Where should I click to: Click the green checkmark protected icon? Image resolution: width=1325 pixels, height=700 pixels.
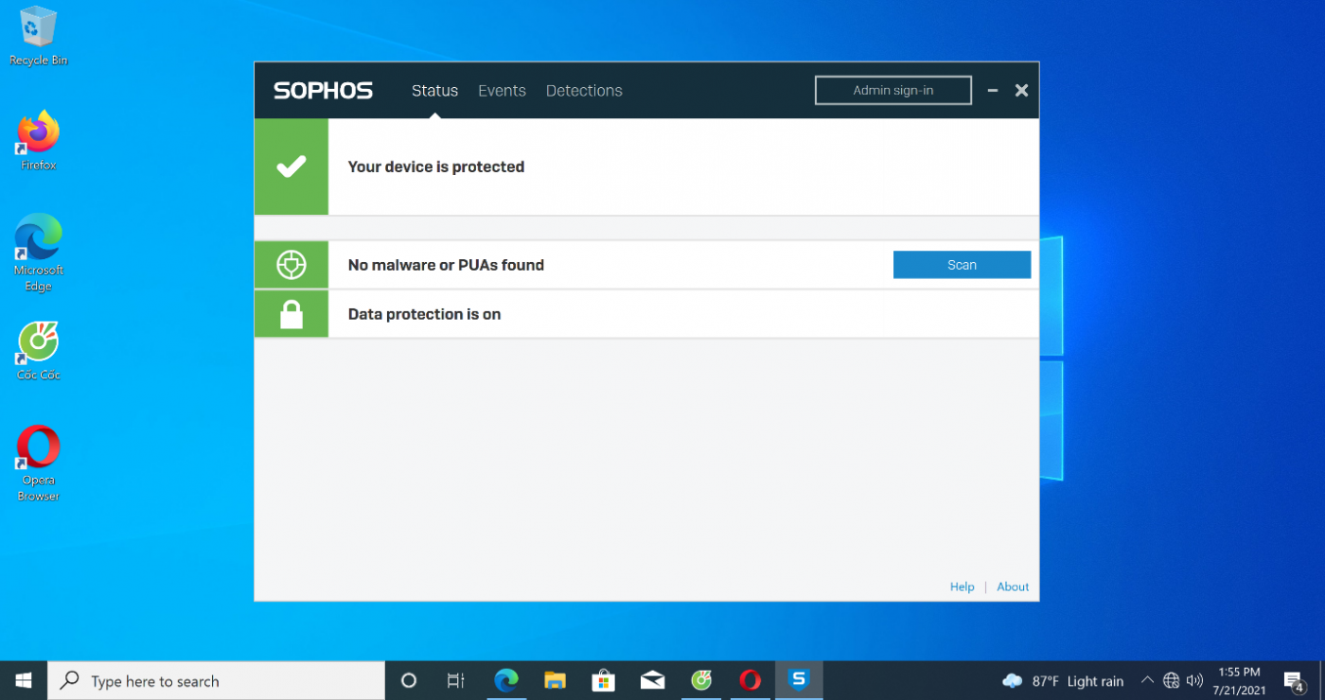coord(291,166)
